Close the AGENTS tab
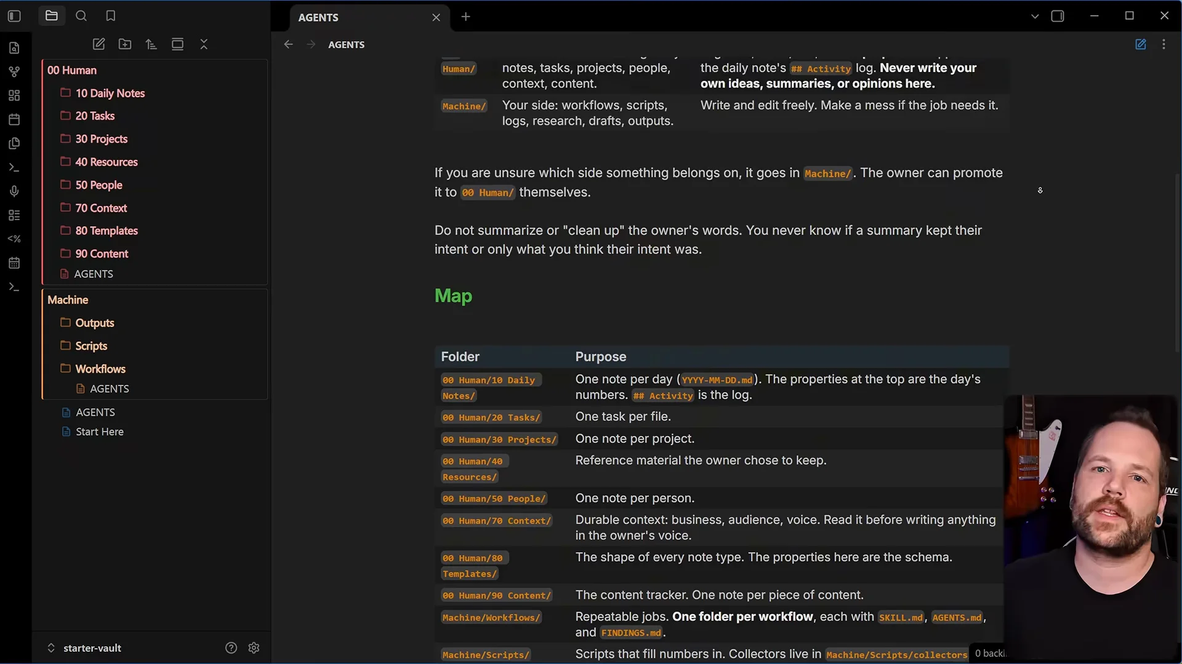1182x664 pixels. tap(436, 17)
